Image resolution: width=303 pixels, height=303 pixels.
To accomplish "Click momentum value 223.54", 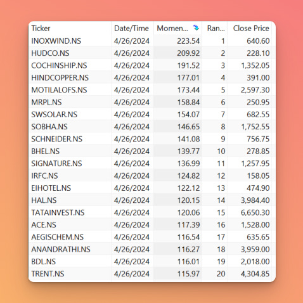I will coord(188,41).
